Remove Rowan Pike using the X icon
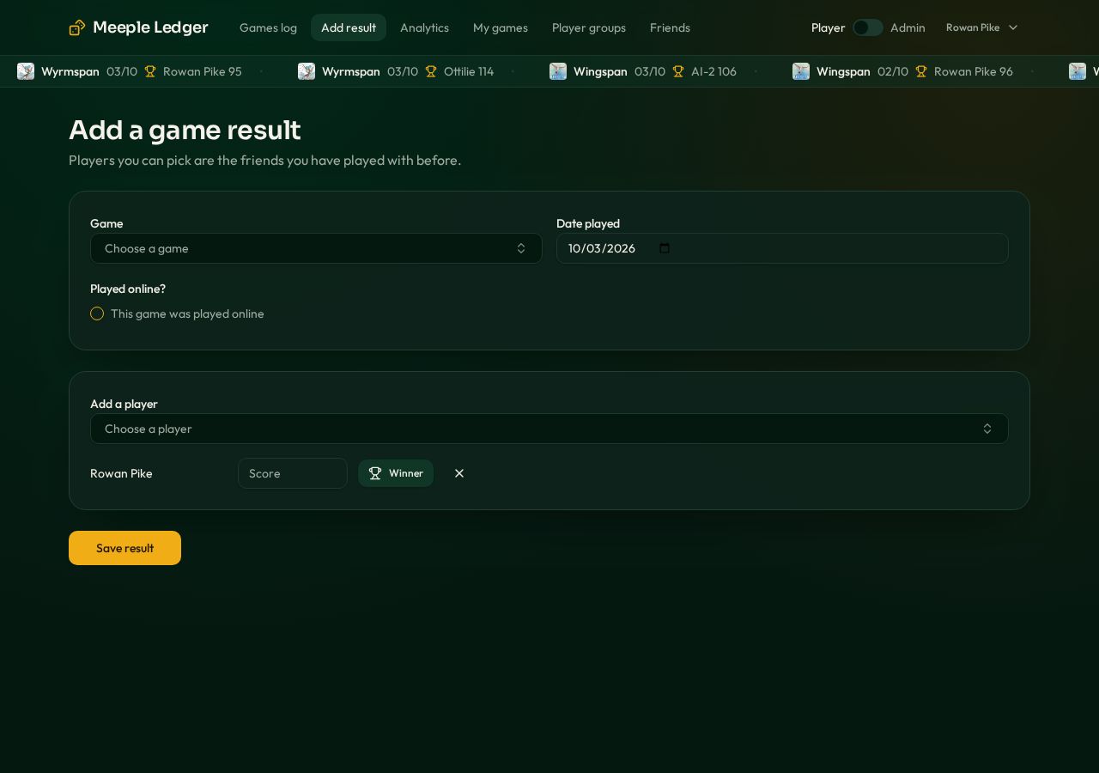 click(459, 473)
